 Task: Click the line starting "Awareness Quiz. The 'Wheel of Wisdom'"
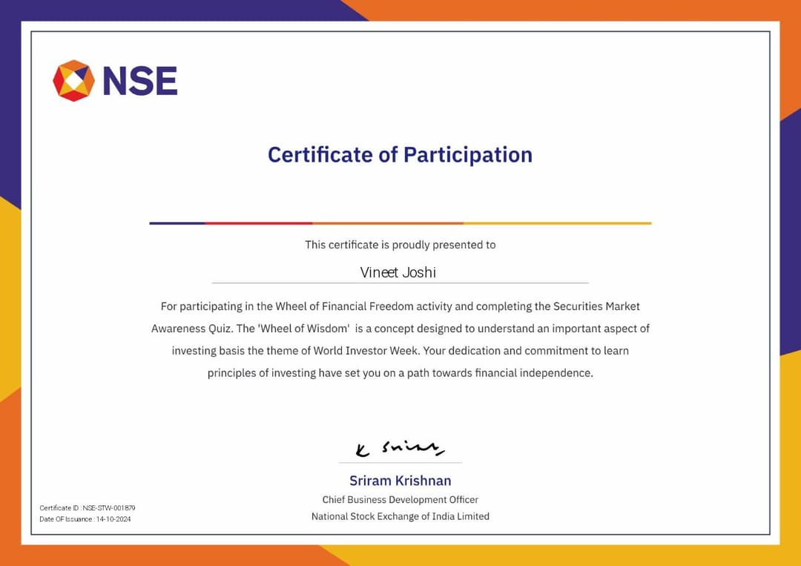pos(400,329)
